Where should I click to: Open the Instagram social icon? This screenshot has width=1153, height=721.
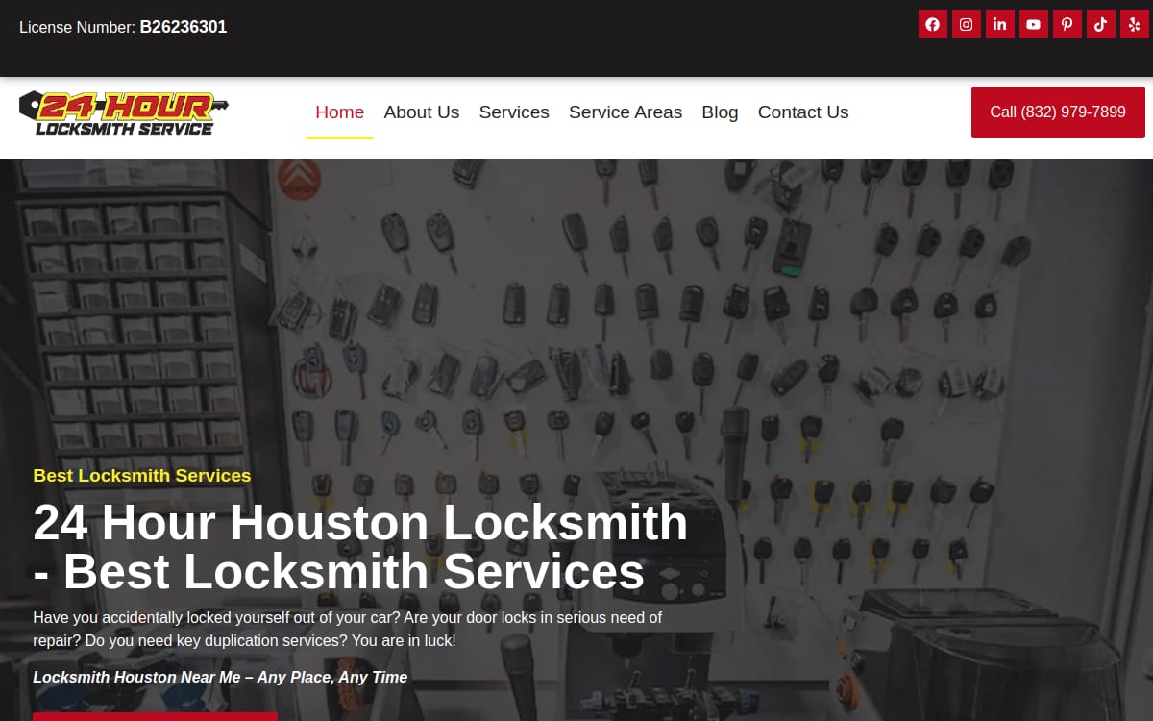coord(967,24)
